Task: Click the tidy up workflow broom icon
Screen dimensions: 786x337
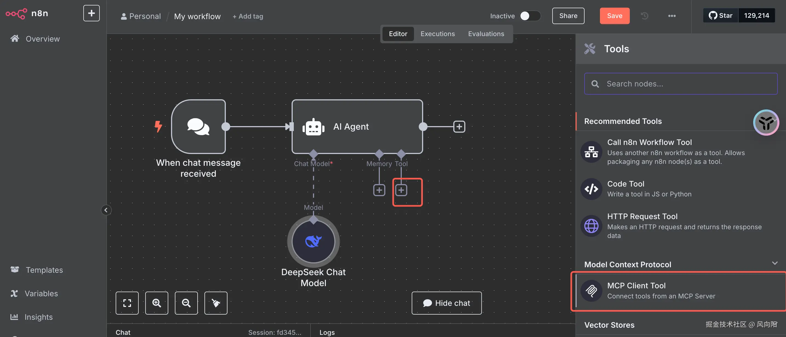Action: pyautogui.click(x=216, y=303)
